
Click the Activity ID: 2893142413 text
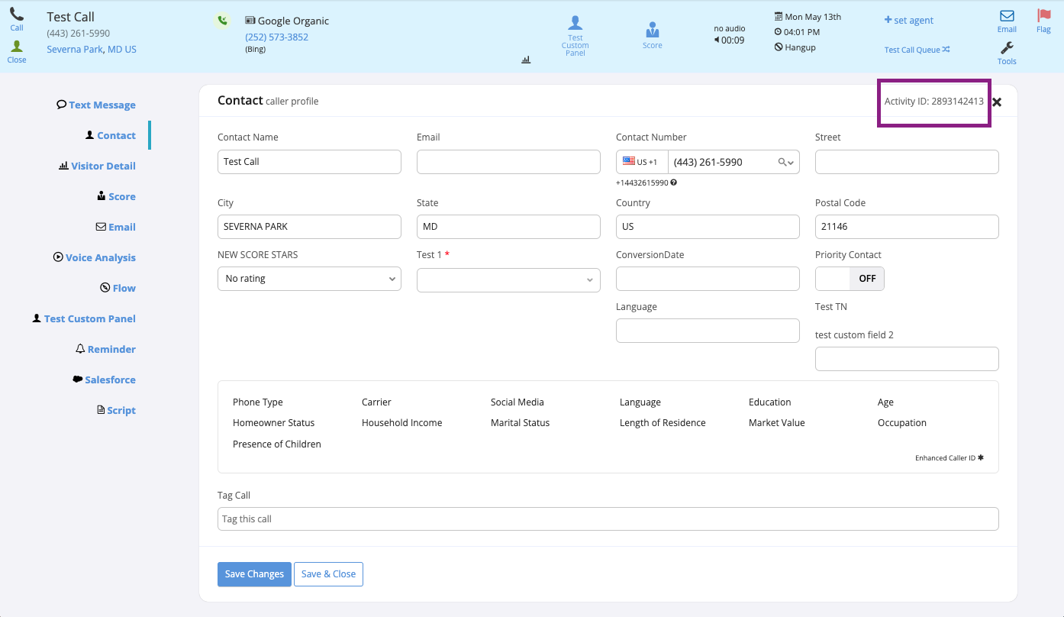pyautogui.click(x=933, y=102)
